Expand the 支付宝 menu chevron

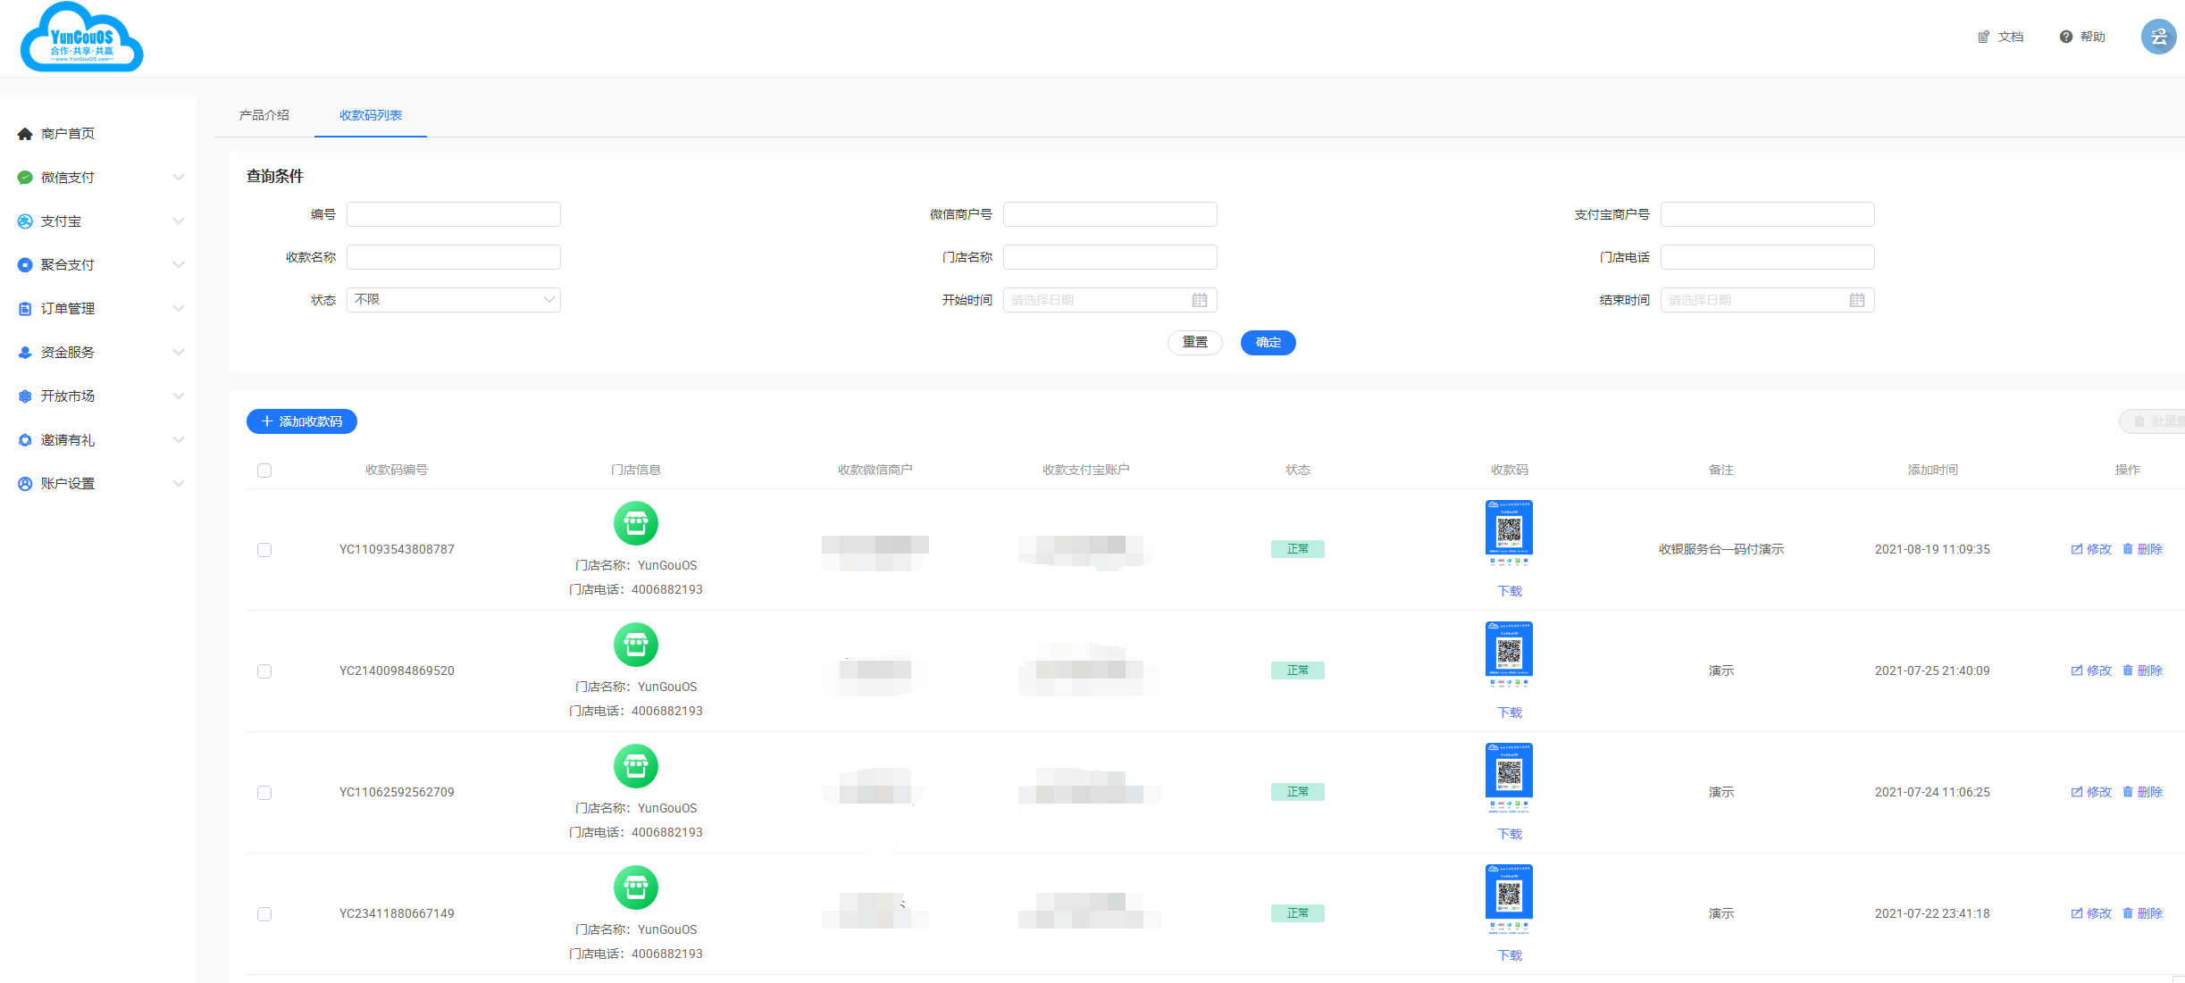click(x=179, y=221)
